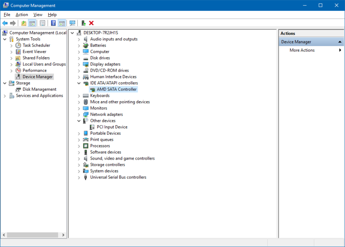The image size is (345, 247).
Task: Expand Services and Applications node
Action: click(5, 96)
